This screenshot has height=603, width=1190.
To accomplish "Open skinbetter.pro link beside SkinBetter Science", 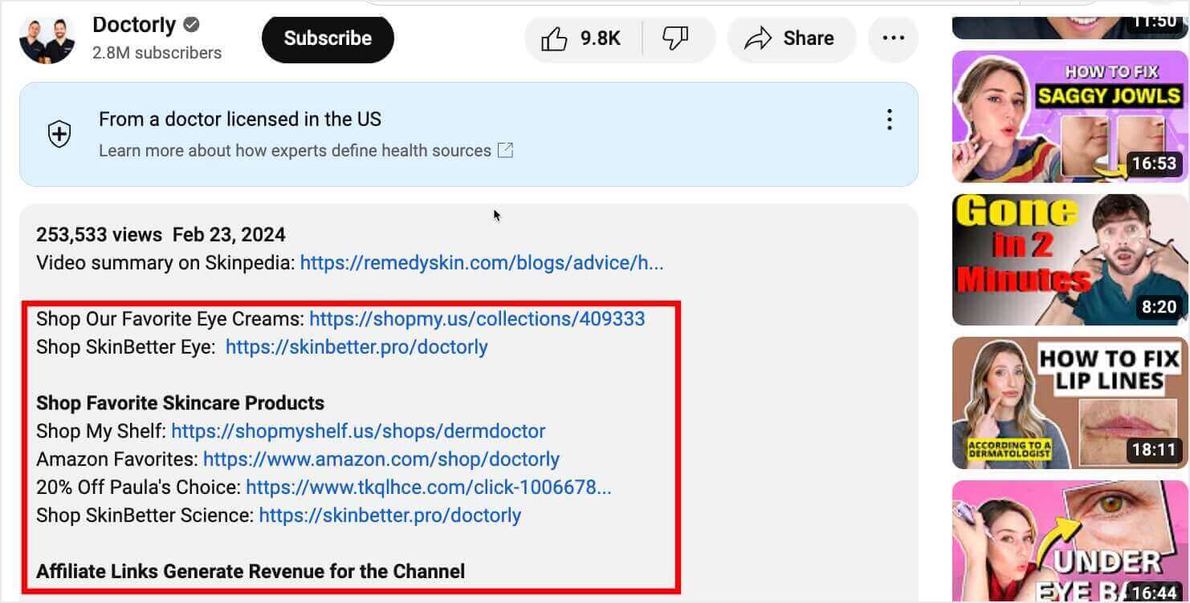I will (390, 516).
